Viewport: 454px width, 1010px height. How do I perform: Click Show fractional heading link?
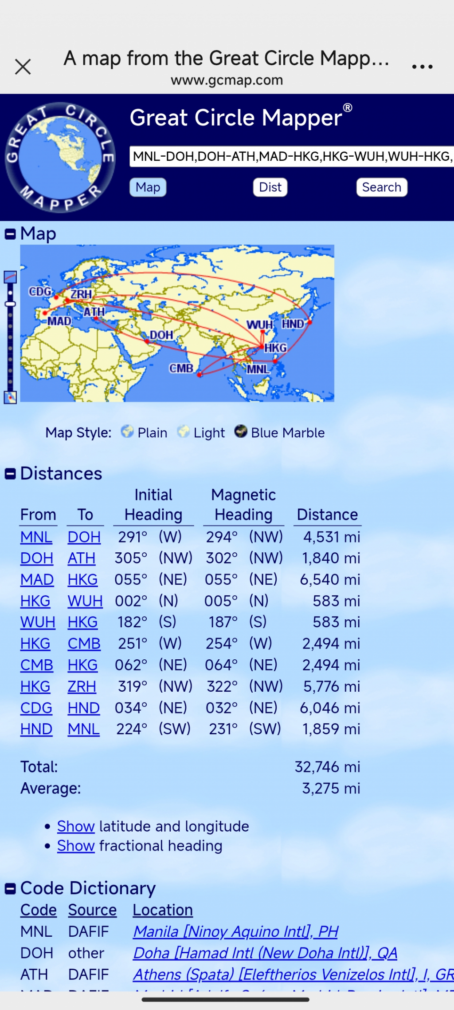[76, 846]
